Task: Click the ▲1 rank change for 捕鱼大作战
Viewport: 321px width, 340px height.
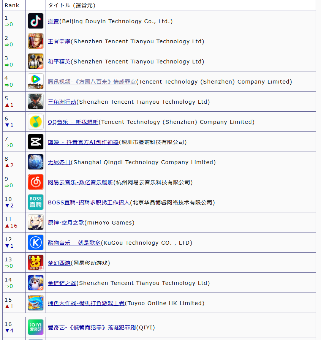Action: (x=9, y=306)
